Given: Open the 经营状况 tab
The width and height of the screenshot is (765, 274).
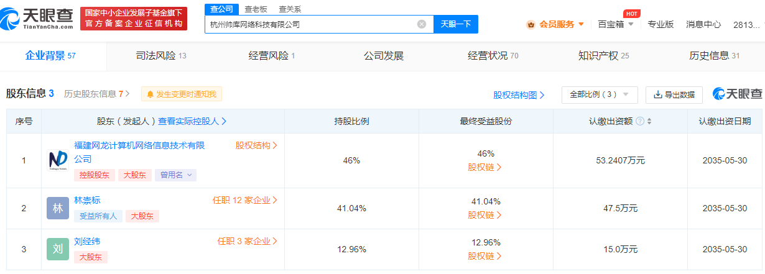Looking at the screenshot, I should [x=493, y=56].
